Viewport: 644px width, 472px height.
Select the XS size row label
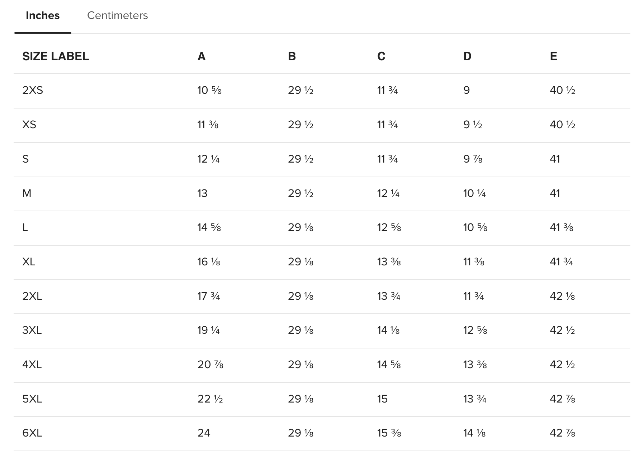tap(29, 125)
